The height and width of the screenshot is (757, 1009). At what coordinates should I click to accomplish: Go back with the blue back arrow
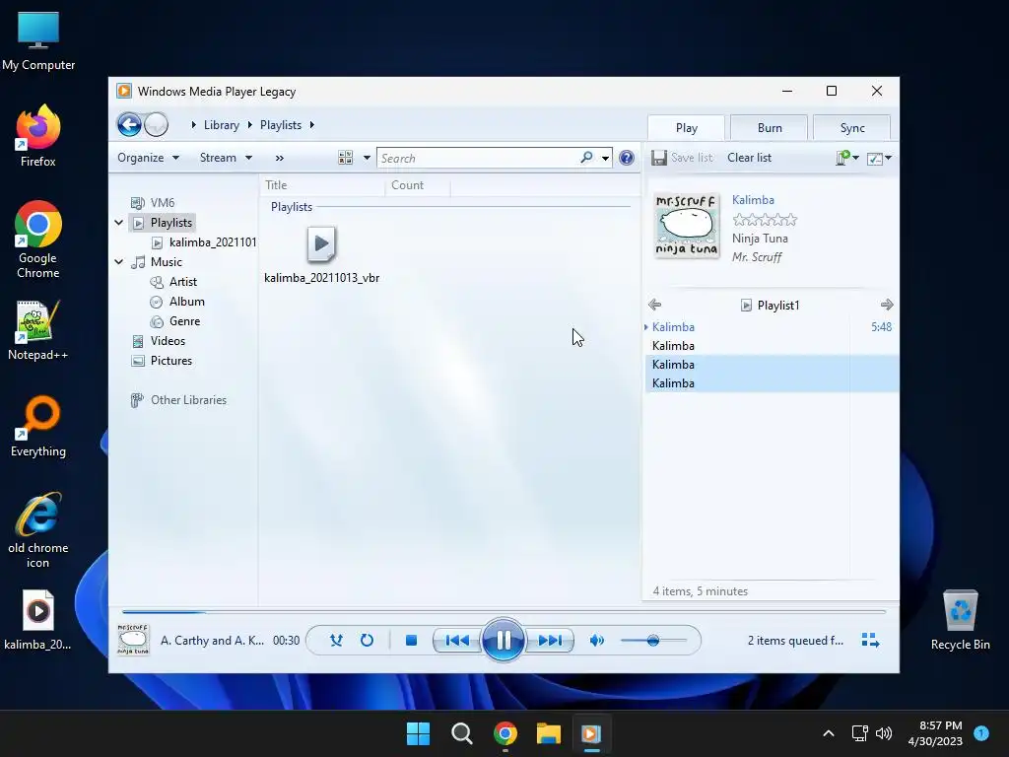129,124
